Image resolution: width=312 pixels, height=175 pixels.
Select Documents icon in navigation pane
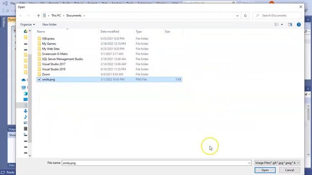click(26, 105)
